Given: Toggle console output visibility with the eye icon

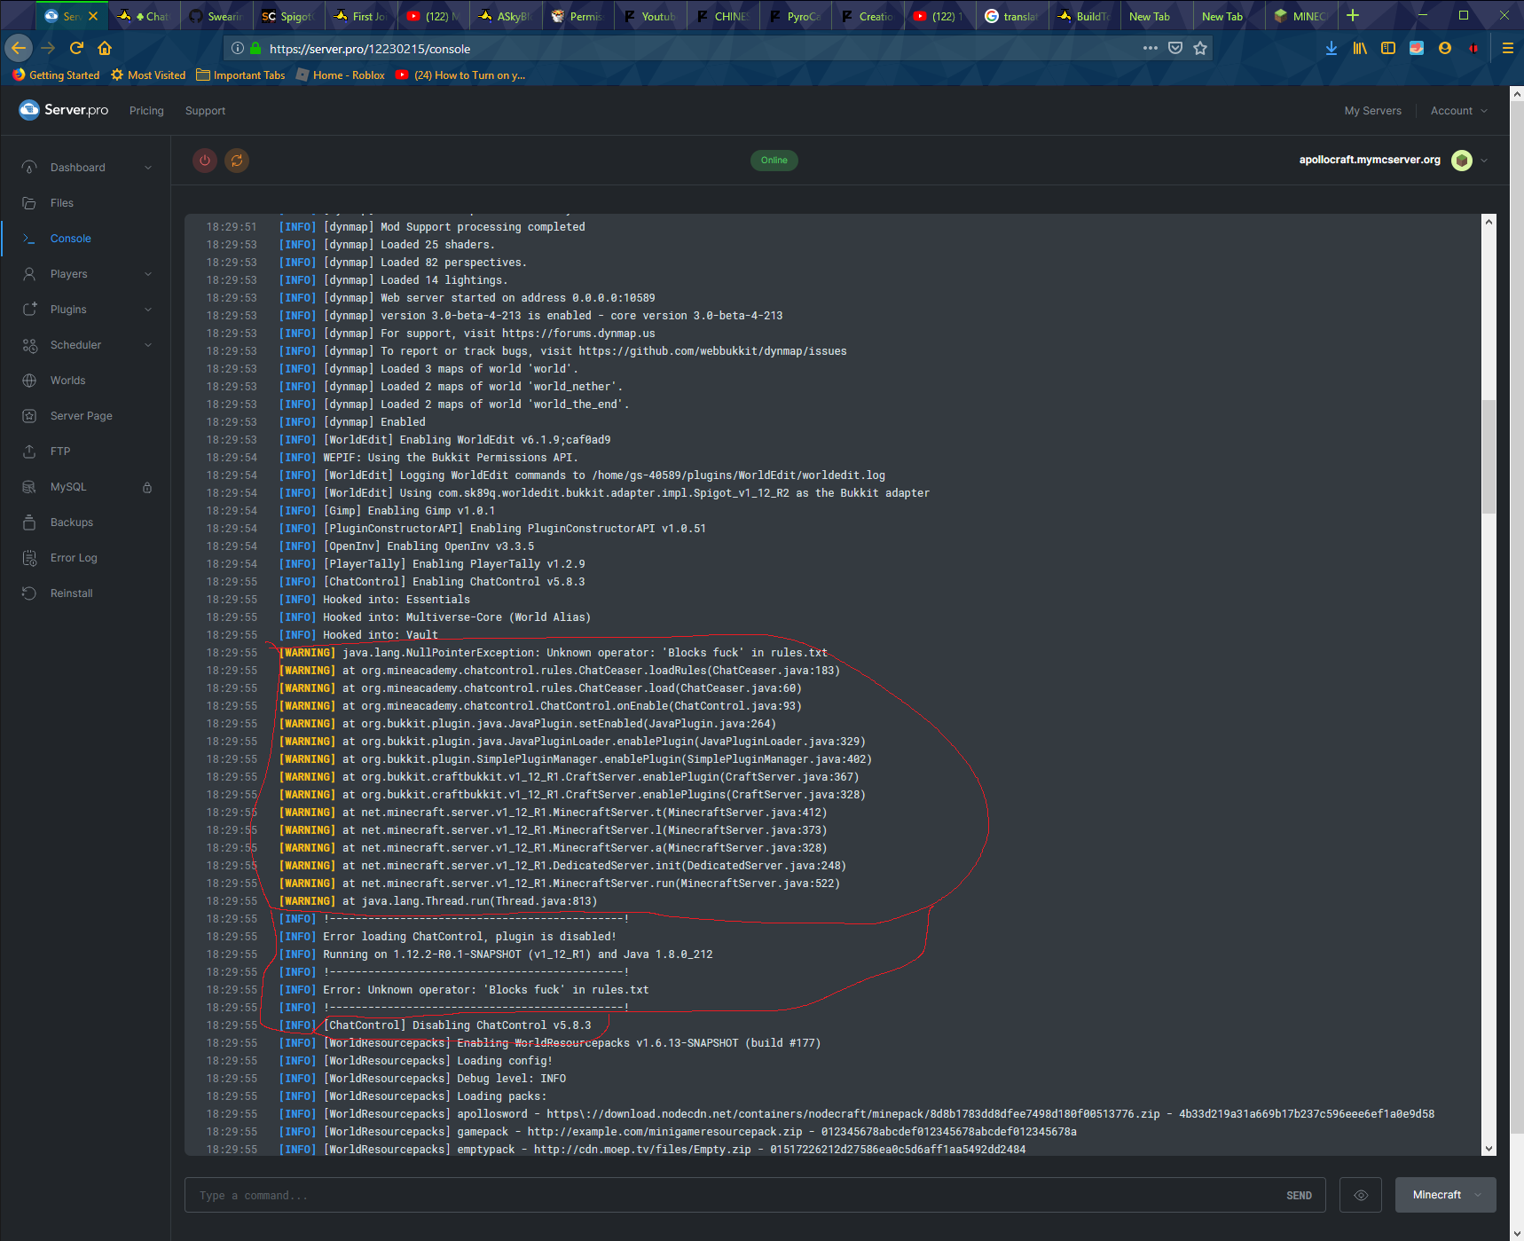Looking at the screenshot, I should (x=1360, y=1195).
